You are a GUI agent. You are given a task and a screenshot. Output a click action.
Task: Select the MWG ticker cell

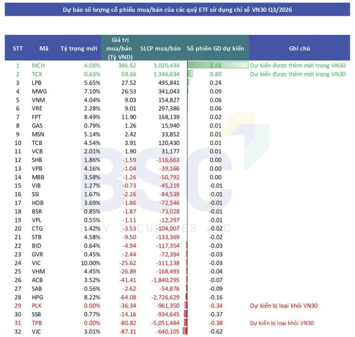click(39, 91)
